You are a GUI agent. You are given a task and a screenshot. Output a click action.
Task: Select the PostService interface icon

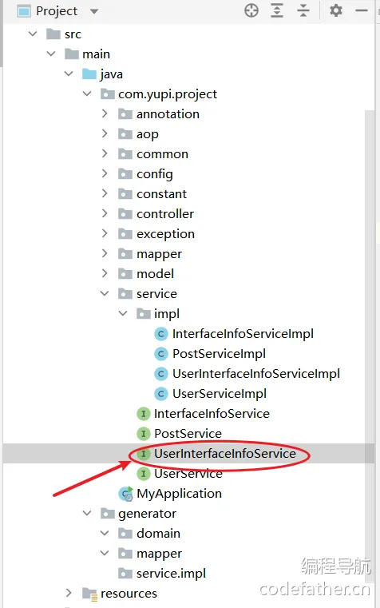tap(144, 434)
